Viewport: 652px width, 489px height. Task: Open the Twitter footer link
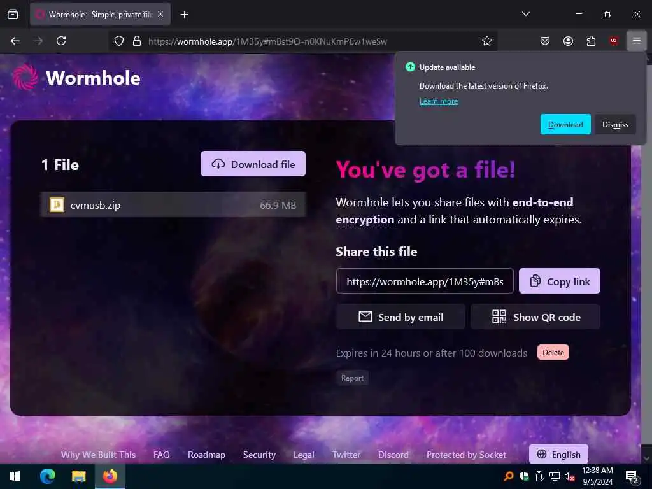(x=346, y=455)
